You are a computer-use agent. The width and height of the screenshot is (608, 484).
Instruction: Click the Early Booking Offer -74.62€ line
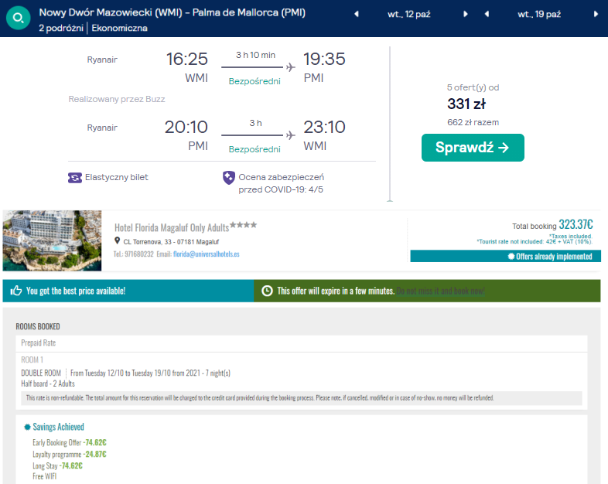[70, 442]
